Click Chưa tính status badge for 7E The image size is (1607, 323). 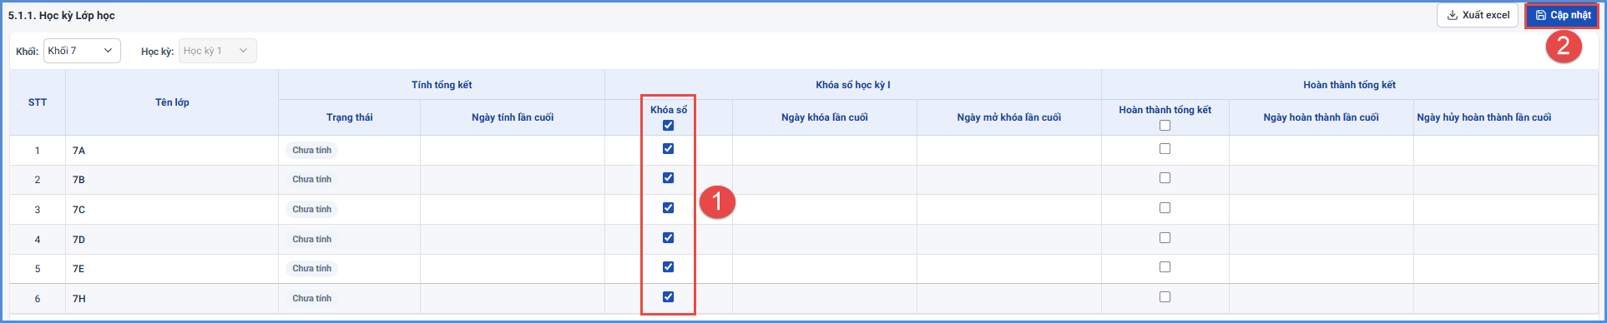[x=311, y=269]
